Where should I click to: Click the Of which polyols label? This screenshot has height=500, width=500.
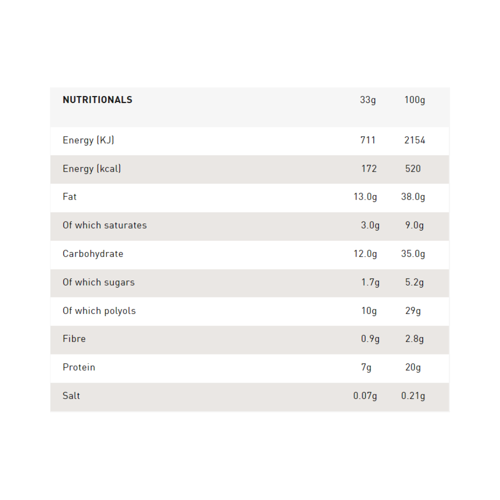coord(99,311)
